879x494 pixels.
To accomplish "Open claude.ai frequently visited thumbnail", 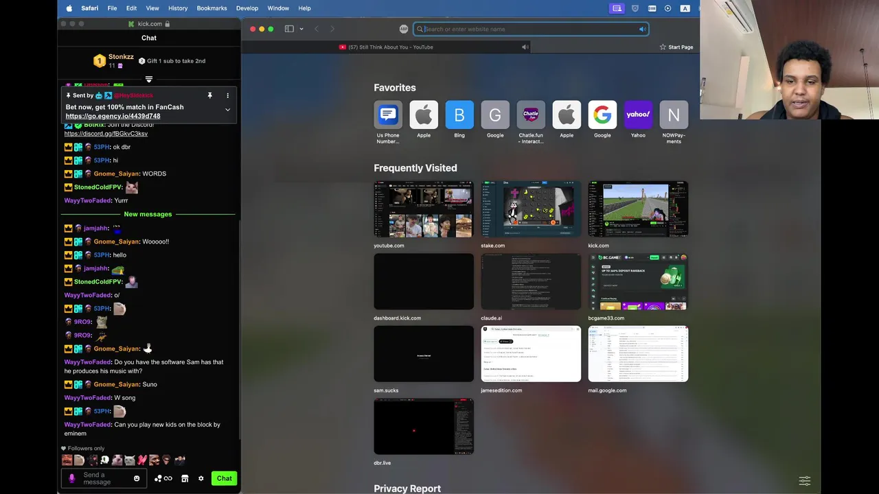I will [x=531, y=282].
